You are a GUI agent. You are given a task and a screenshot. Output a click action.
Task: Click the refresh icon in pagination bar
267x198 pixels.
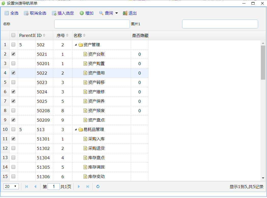click(98, 187)
